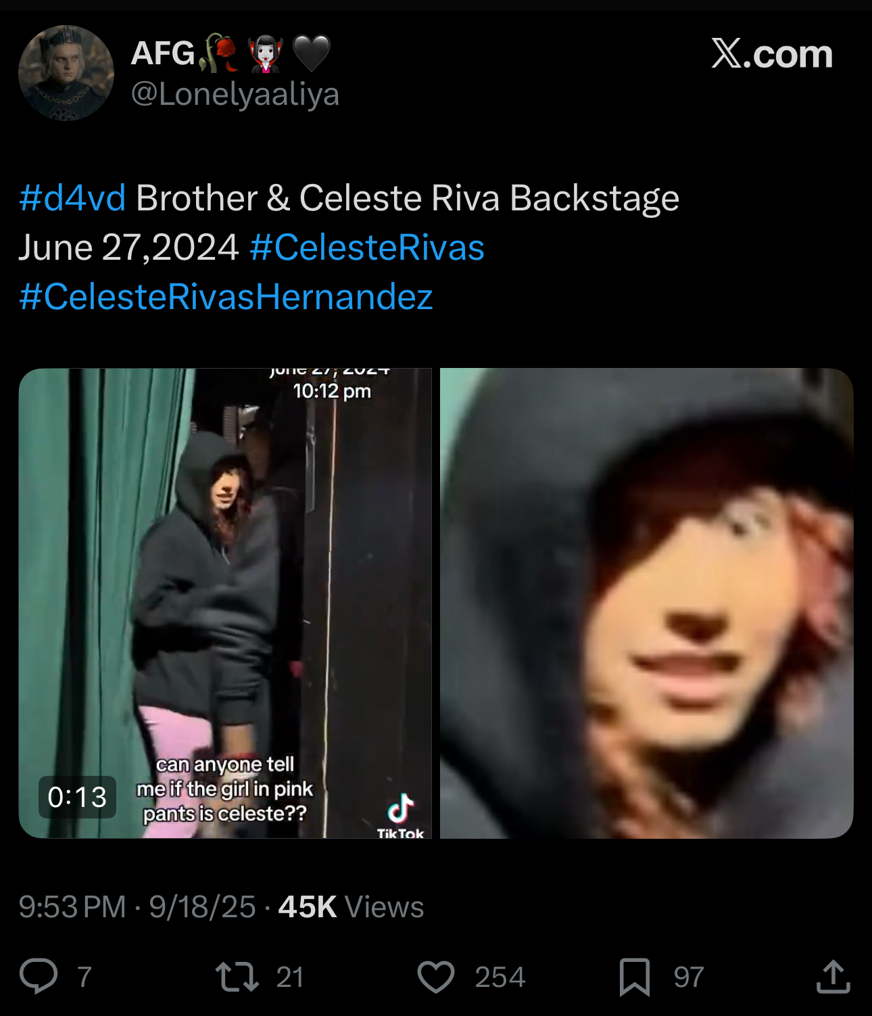Image resolution: width=872 pixels, height=1016 pixels.
Task: Tap the retweet arrows icon
Action: coord(237,977)
